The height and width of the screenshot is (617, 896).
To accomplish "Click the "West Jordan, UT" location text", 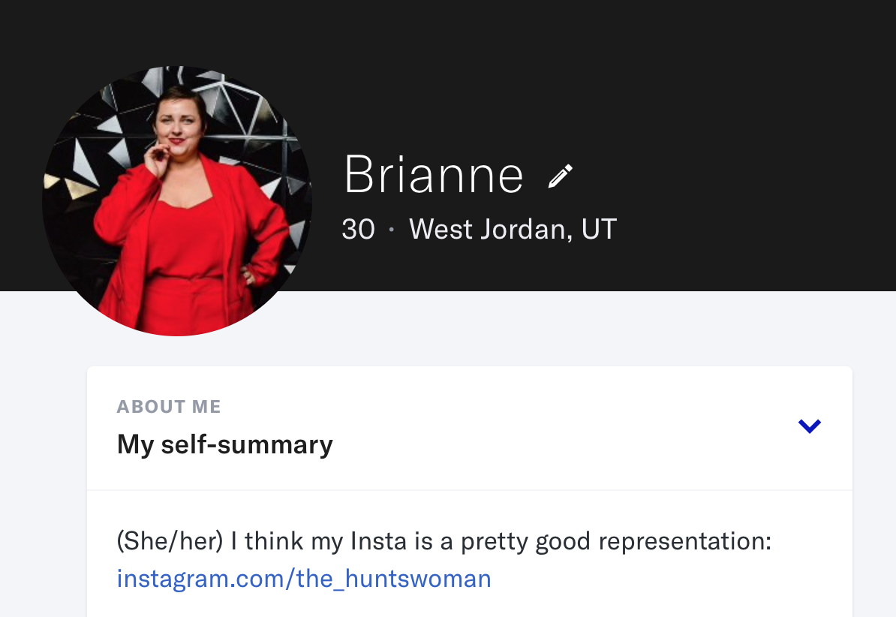I will [513, 230].
